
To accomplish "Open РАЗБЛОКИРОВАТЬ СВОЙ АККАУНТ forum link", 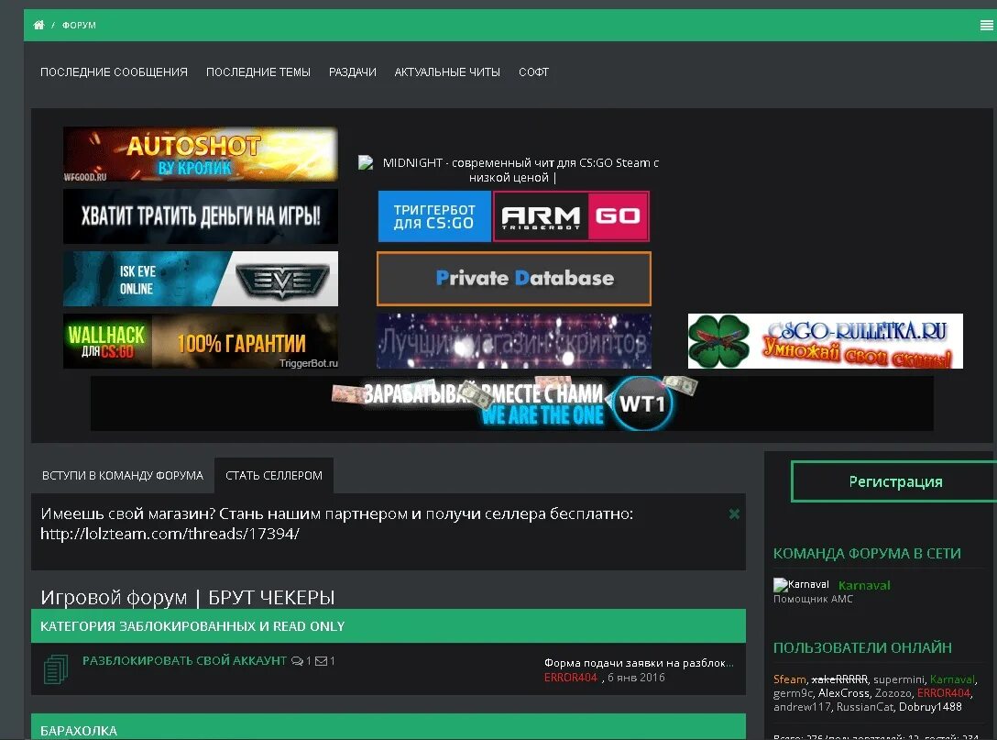I will [x=184, y=660].
